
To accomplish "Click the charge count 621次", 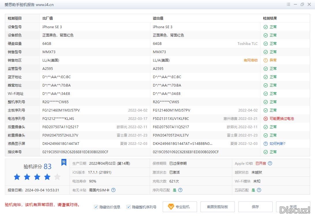I will (174, 181).
